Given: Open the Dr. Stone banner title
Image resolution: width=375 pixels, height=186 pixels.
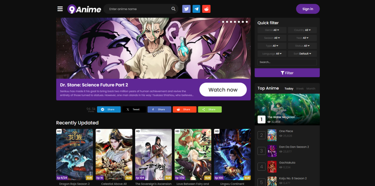Looking at the screenshot, I should pyautogui.click(x=94, y=85).
